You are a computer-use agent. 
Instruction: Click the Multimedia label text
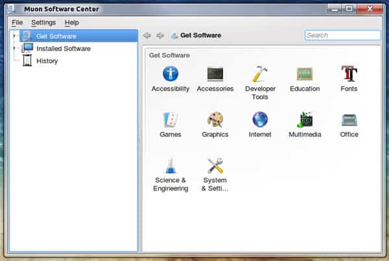305,134
